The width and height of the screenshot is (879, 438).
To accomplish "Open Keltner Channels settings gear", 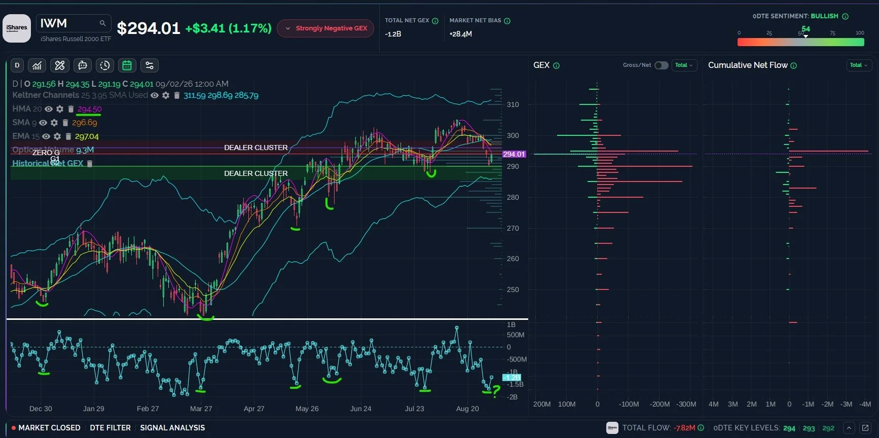I will (x=166, y=95).
